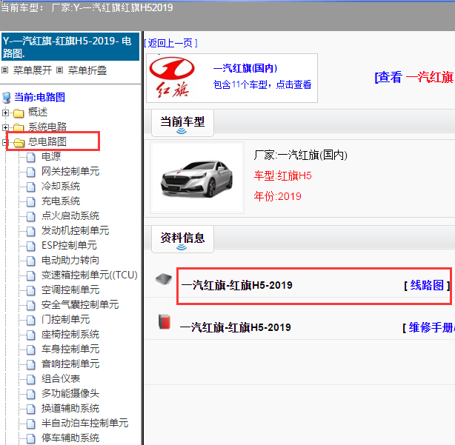Click the 年份:2019 text
This screenshot has height=445, width=455.
(277, 196)
